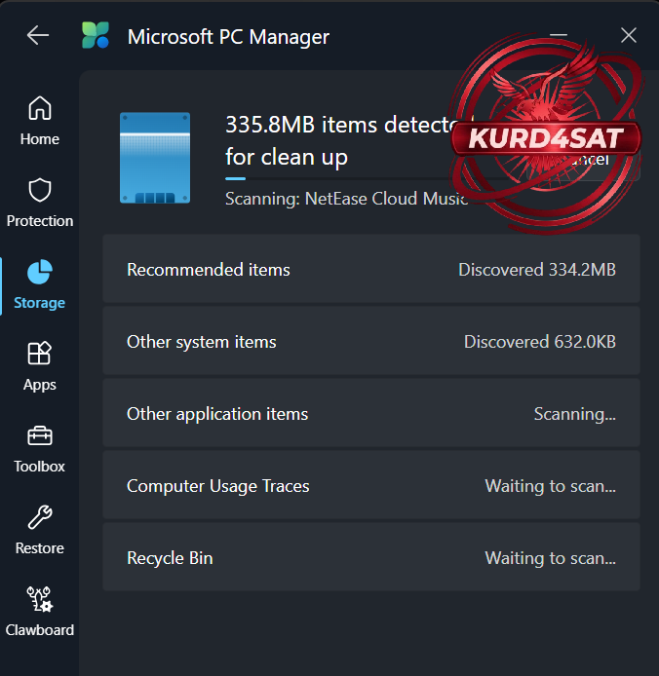Click the back arrow icon

(38, 36)
